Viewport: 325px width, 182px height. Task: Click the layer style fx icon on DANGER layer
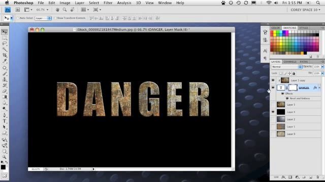tap(315, 87)
